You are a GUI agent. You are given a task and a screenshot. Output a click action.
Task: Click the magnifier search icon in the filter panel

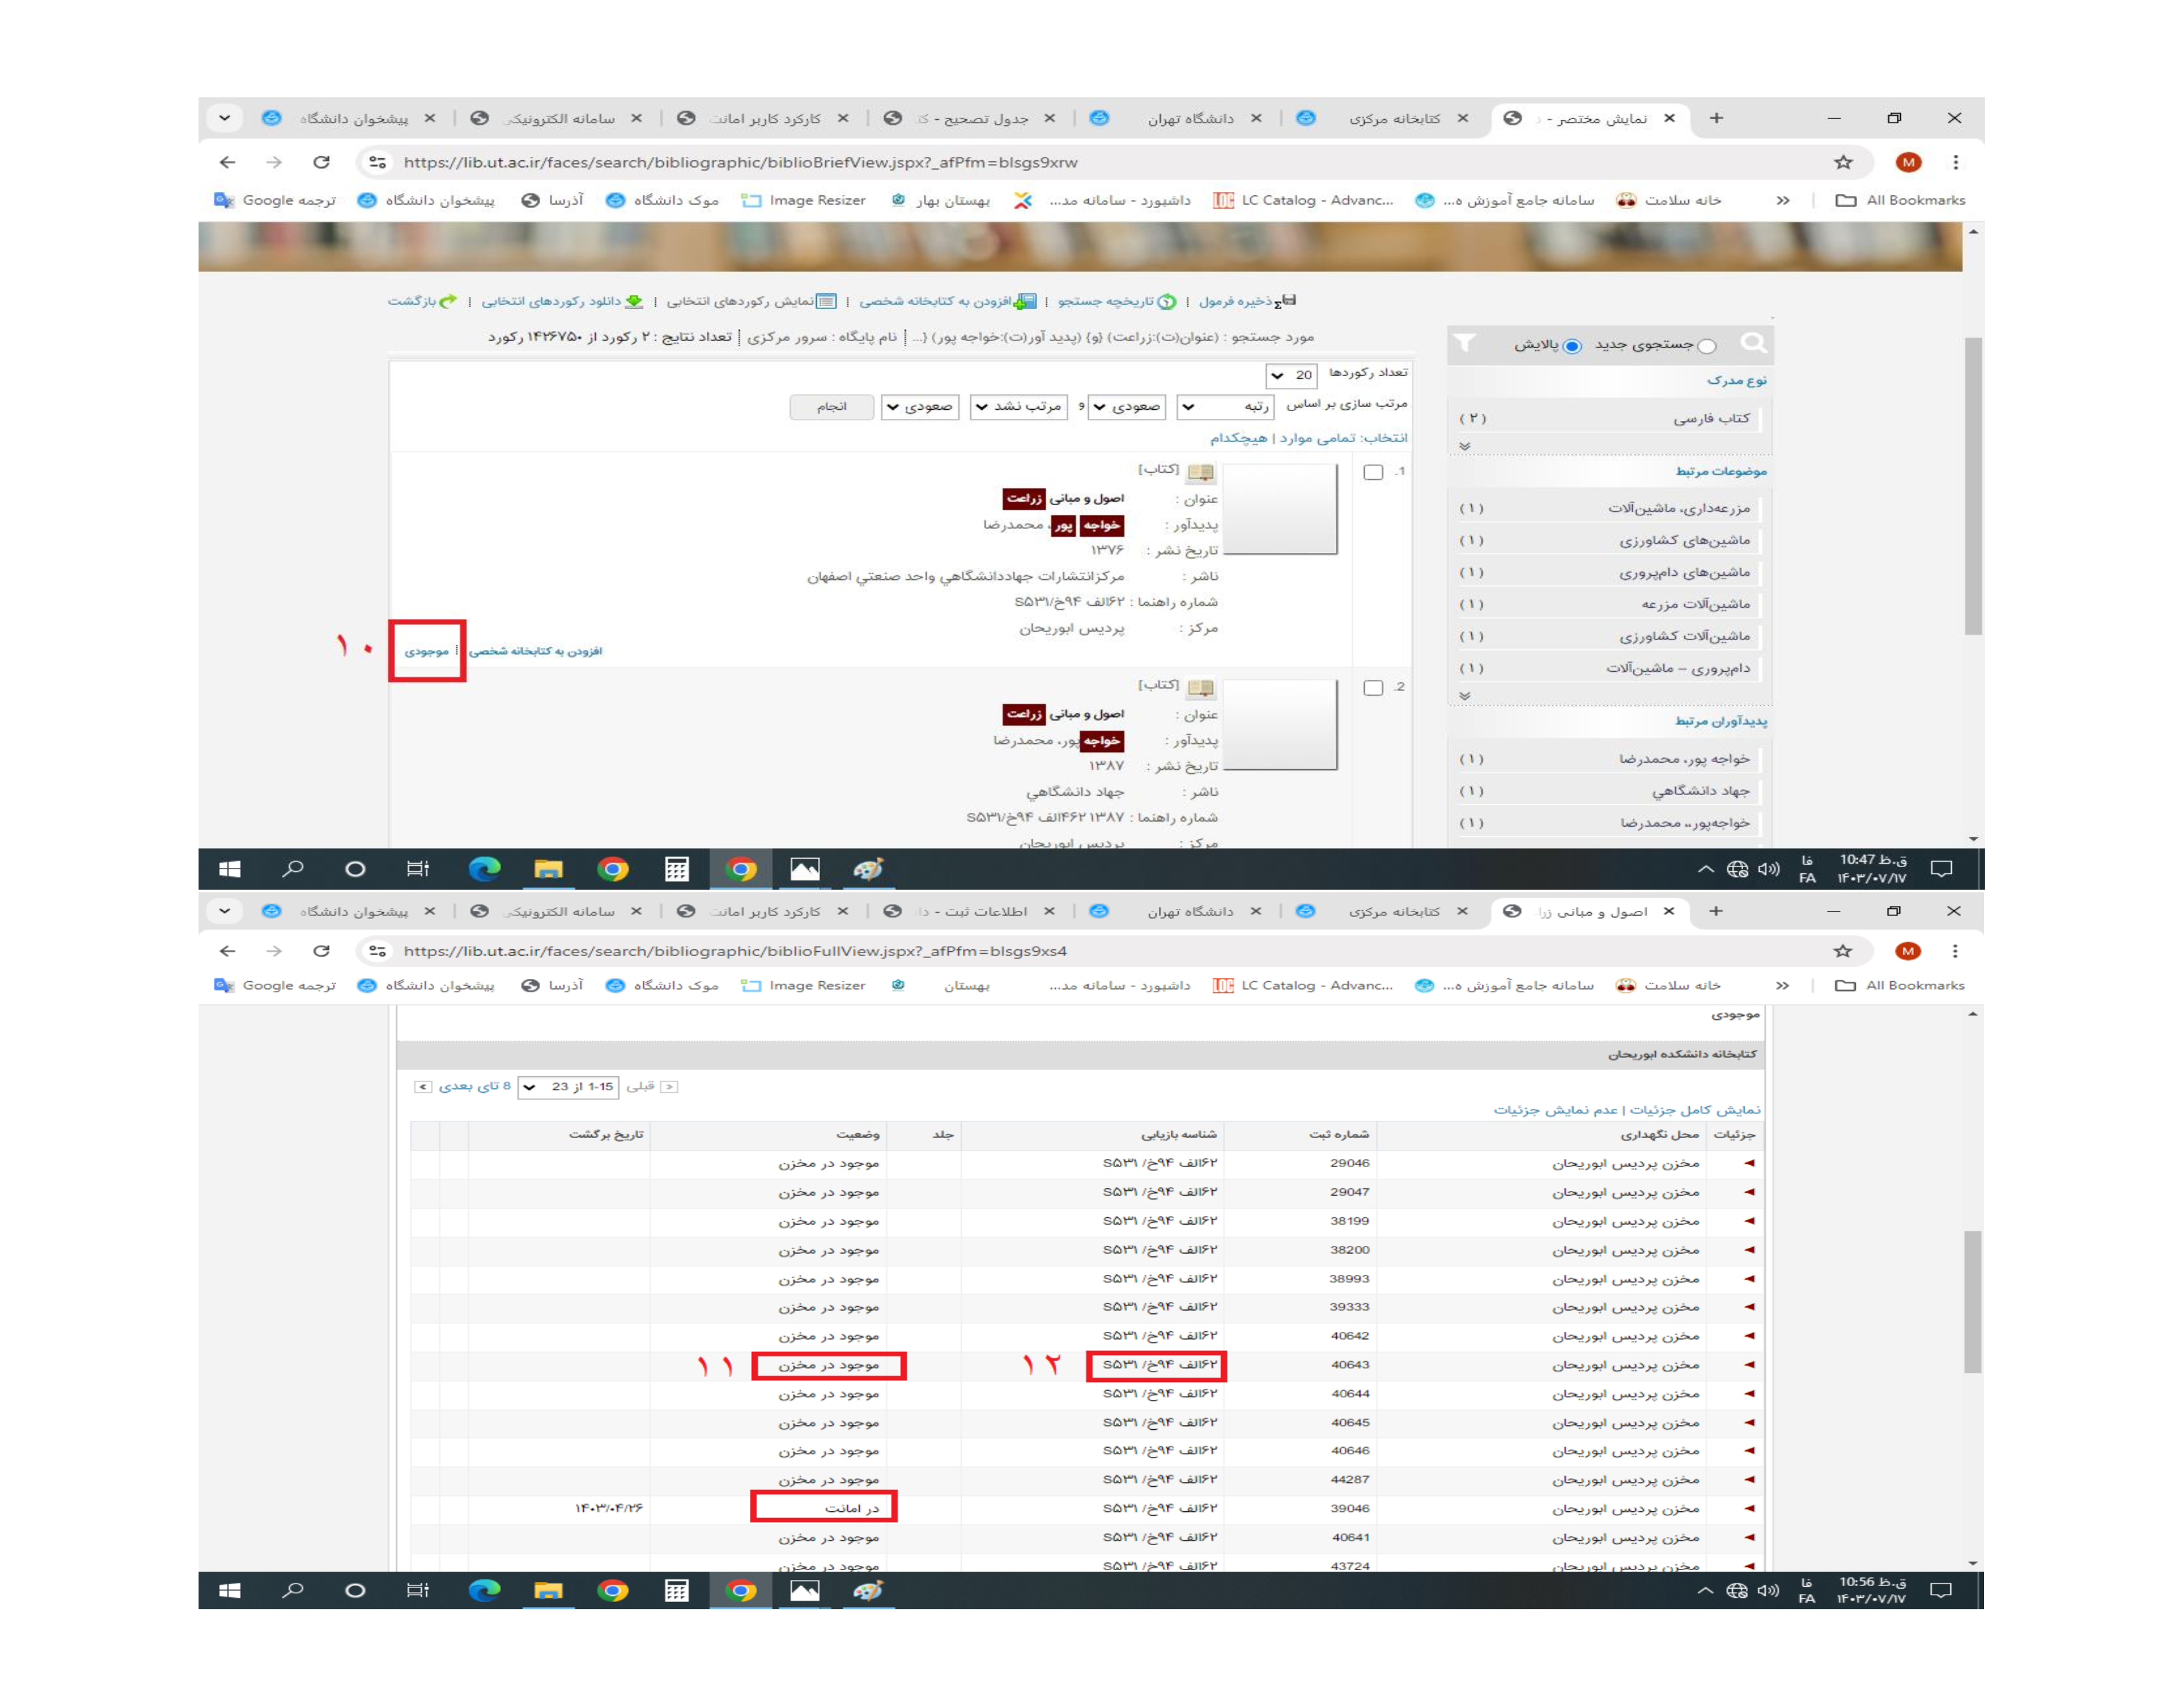tap(1753, 344)
